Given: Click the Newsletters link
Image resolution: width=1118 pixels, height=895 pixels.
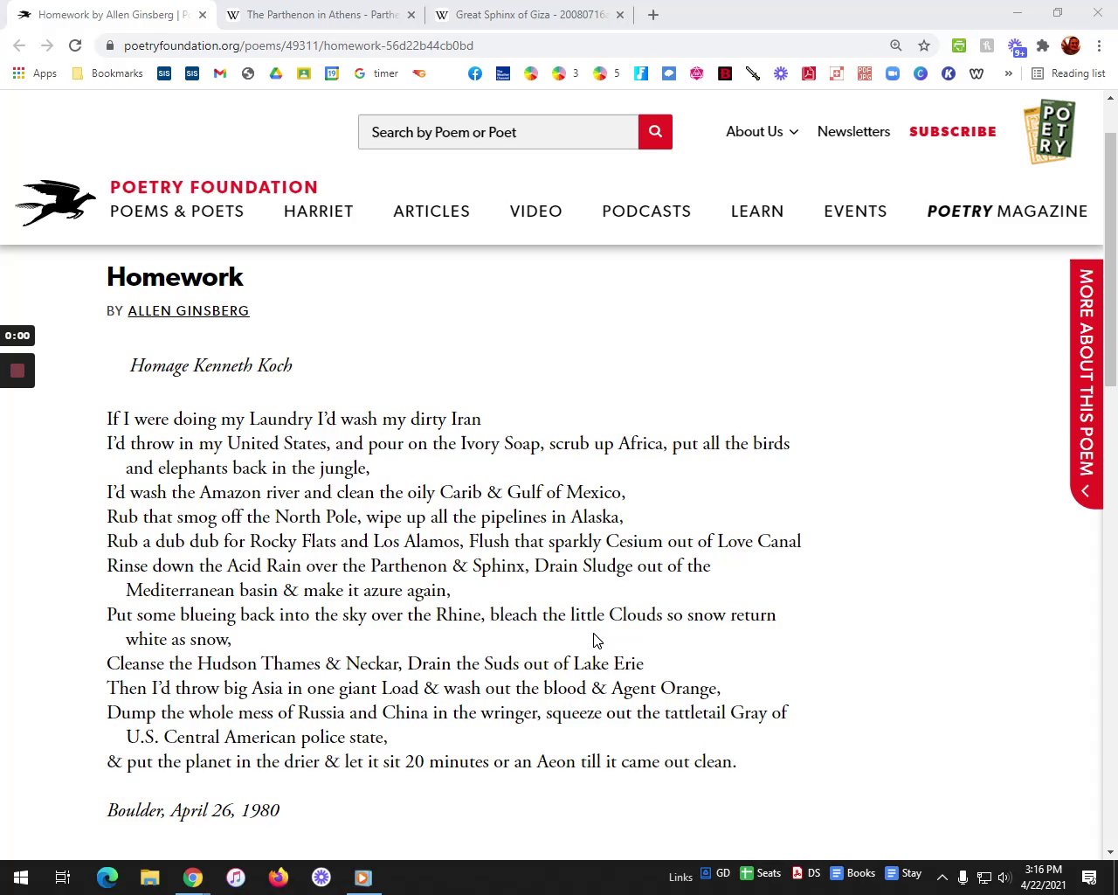Looking at the screenshot, I should 853,131.
